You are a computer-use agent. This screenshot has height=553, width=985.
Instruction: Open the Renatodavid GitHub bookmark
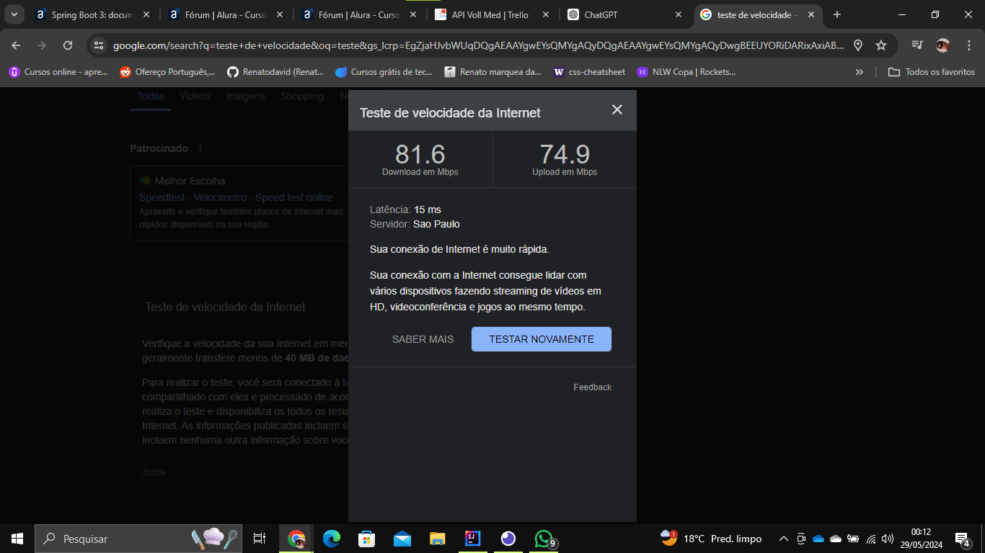click(x=275, y=72)
